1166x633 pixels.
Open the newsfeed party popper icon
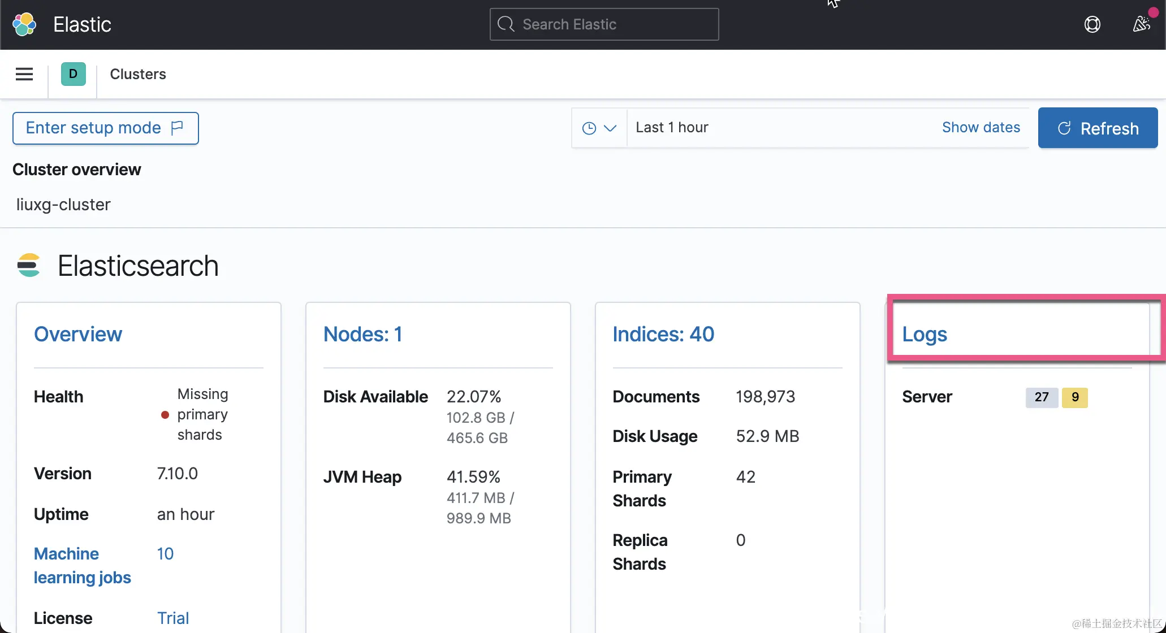click(x=1141, y=24)
